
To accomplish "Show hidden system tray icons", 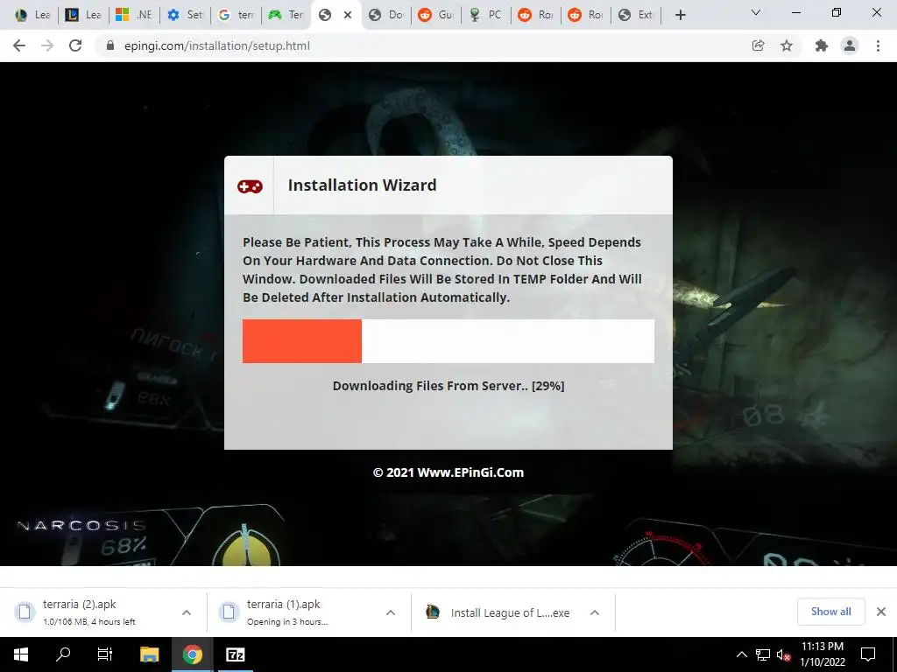I will tap(741, 654).
